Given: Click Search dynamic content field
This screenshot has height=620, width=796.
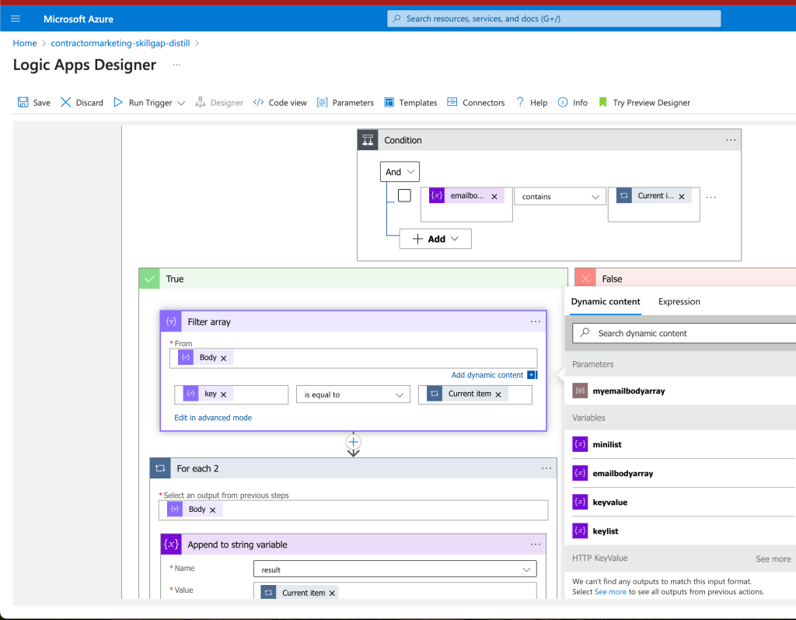Looking at the screenshot, I should point(684,334).
